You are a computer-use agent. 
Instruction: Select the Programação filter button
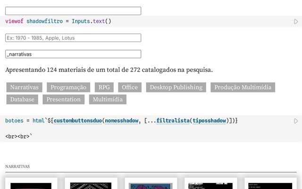[x=68, y=87]
